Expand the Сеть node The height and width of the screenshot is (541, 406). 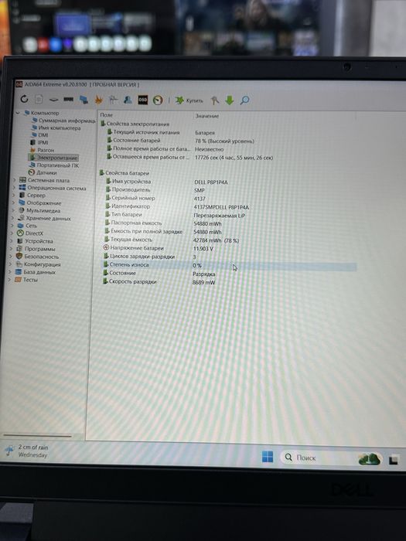coord(12,226)
